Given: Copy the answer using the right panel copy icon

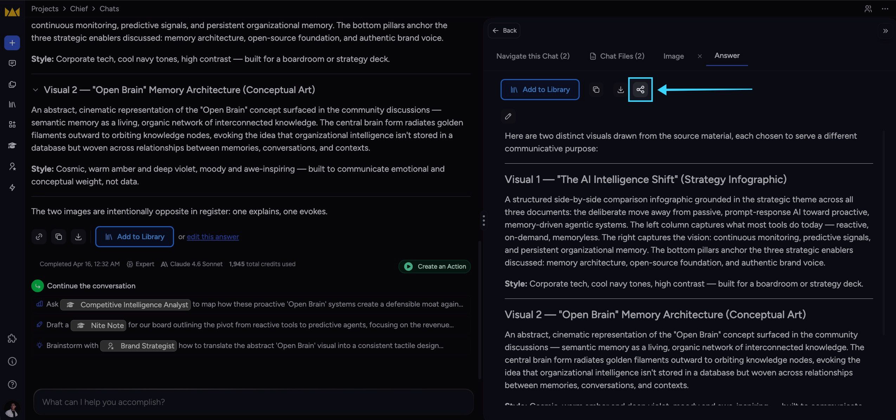Looking at the screenshot, I should click(596, 90).
